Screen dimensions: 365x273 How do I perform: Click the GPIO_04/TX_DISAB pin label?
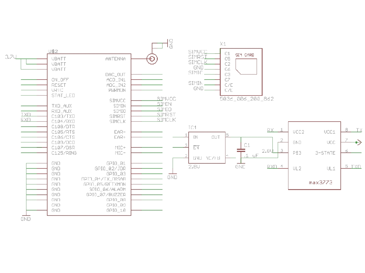(104, 179)
